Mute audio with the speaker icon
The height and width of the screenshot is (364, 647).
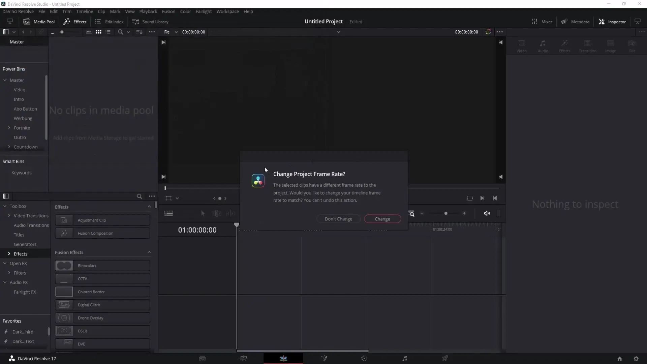point(487,213)
